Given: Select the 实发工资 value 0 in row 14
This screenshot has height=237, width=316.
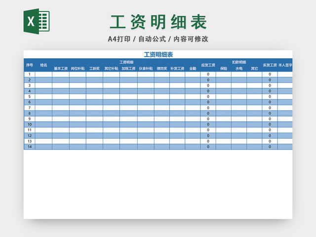Looking at the screenshot, I should (270, 147).
